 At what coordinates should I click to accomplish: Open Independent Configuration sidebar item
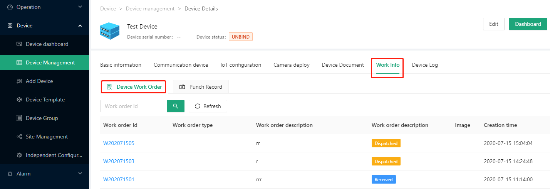(x=44, y=155)
